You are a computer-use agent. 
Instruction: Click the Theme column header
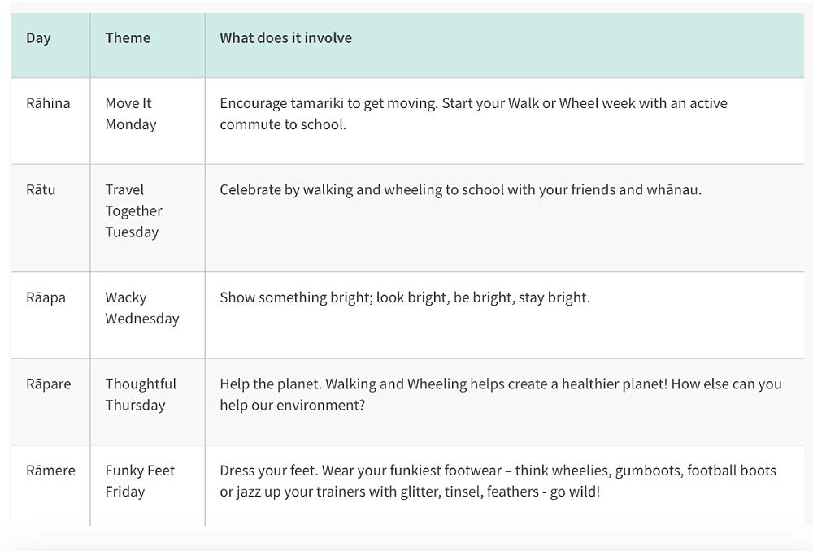pyautogui.click(x=128, y=38)
